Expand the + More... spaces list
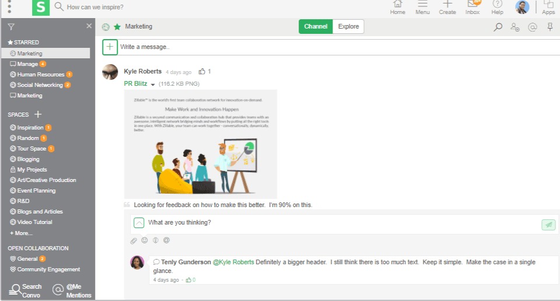The height and width of the screenshot is (301, 560). [x=21, y=233]
